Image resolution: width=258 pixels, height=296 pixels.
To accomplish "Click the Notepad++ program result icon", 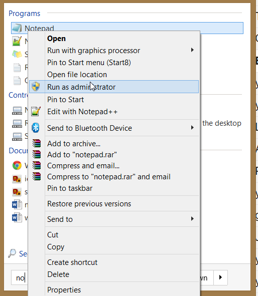I will 17,41.
